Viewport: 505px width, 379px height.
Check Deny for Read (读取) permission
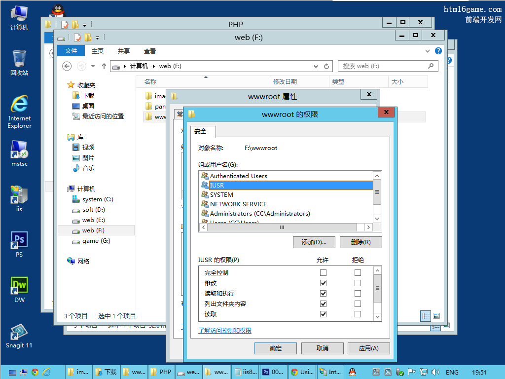[x=358, y=314]
